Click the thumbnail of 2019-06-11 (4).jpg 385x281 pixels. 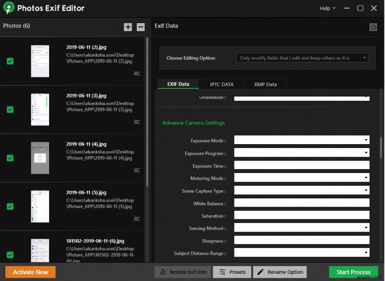pyautogui.click(x=40, y=158)
